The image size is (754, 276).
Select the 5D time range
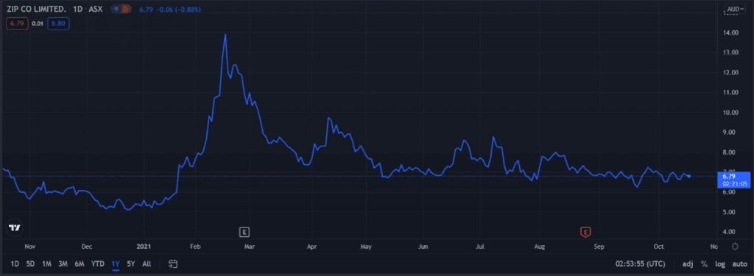[31, 263]
